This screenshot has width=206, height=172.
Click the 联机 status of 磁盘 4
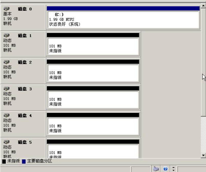coord(7,130)
